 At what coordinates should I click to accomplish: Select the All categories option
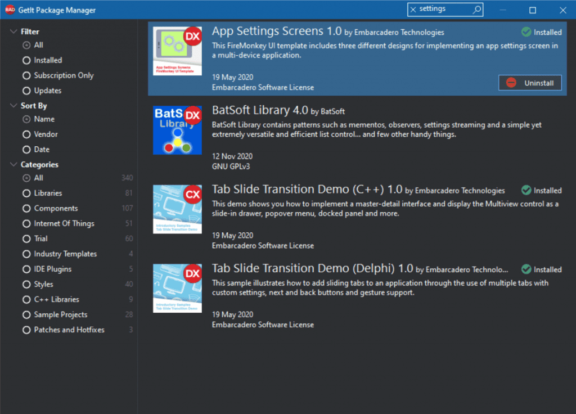(x=26, y=178)
